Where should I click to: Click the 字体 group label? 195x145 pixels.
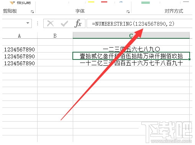(80, 11)
